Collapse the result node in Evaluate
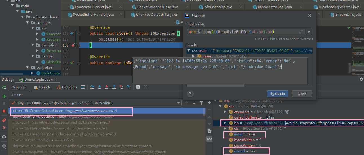Screen dimensions: 364x155 point(188,51)
